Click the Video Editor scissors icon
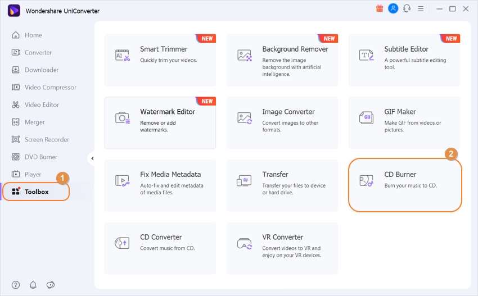The width and height of the screenshot is (478, 296). tap(16, 104)
